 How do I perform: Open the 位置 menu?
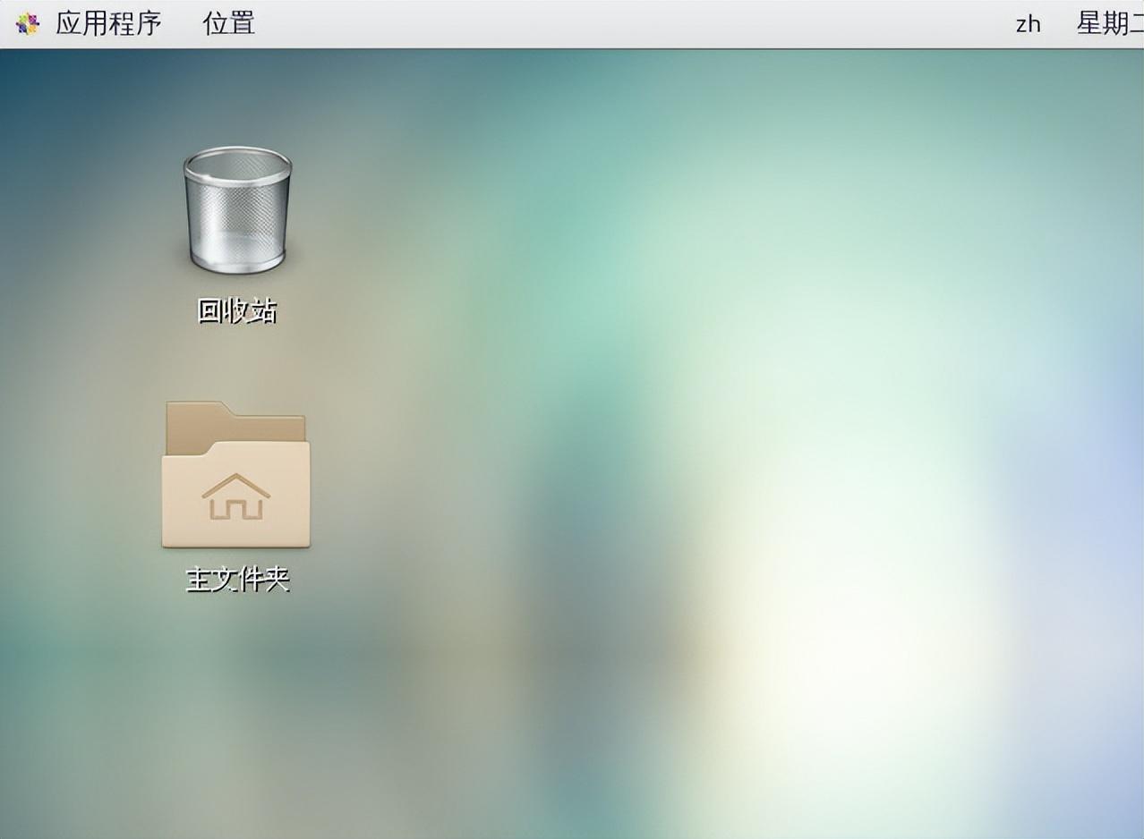(x=228, y=23)
